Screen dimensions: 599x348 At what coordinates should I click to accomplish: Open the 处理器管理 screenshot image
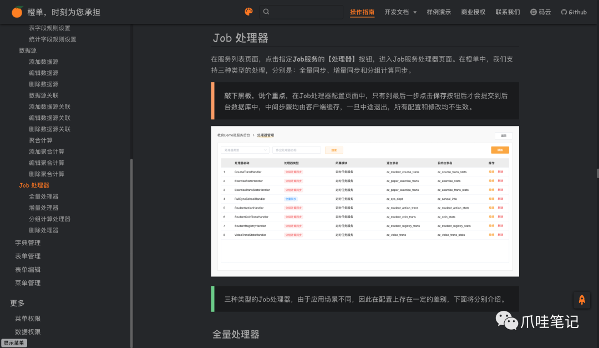click(365, 201)
